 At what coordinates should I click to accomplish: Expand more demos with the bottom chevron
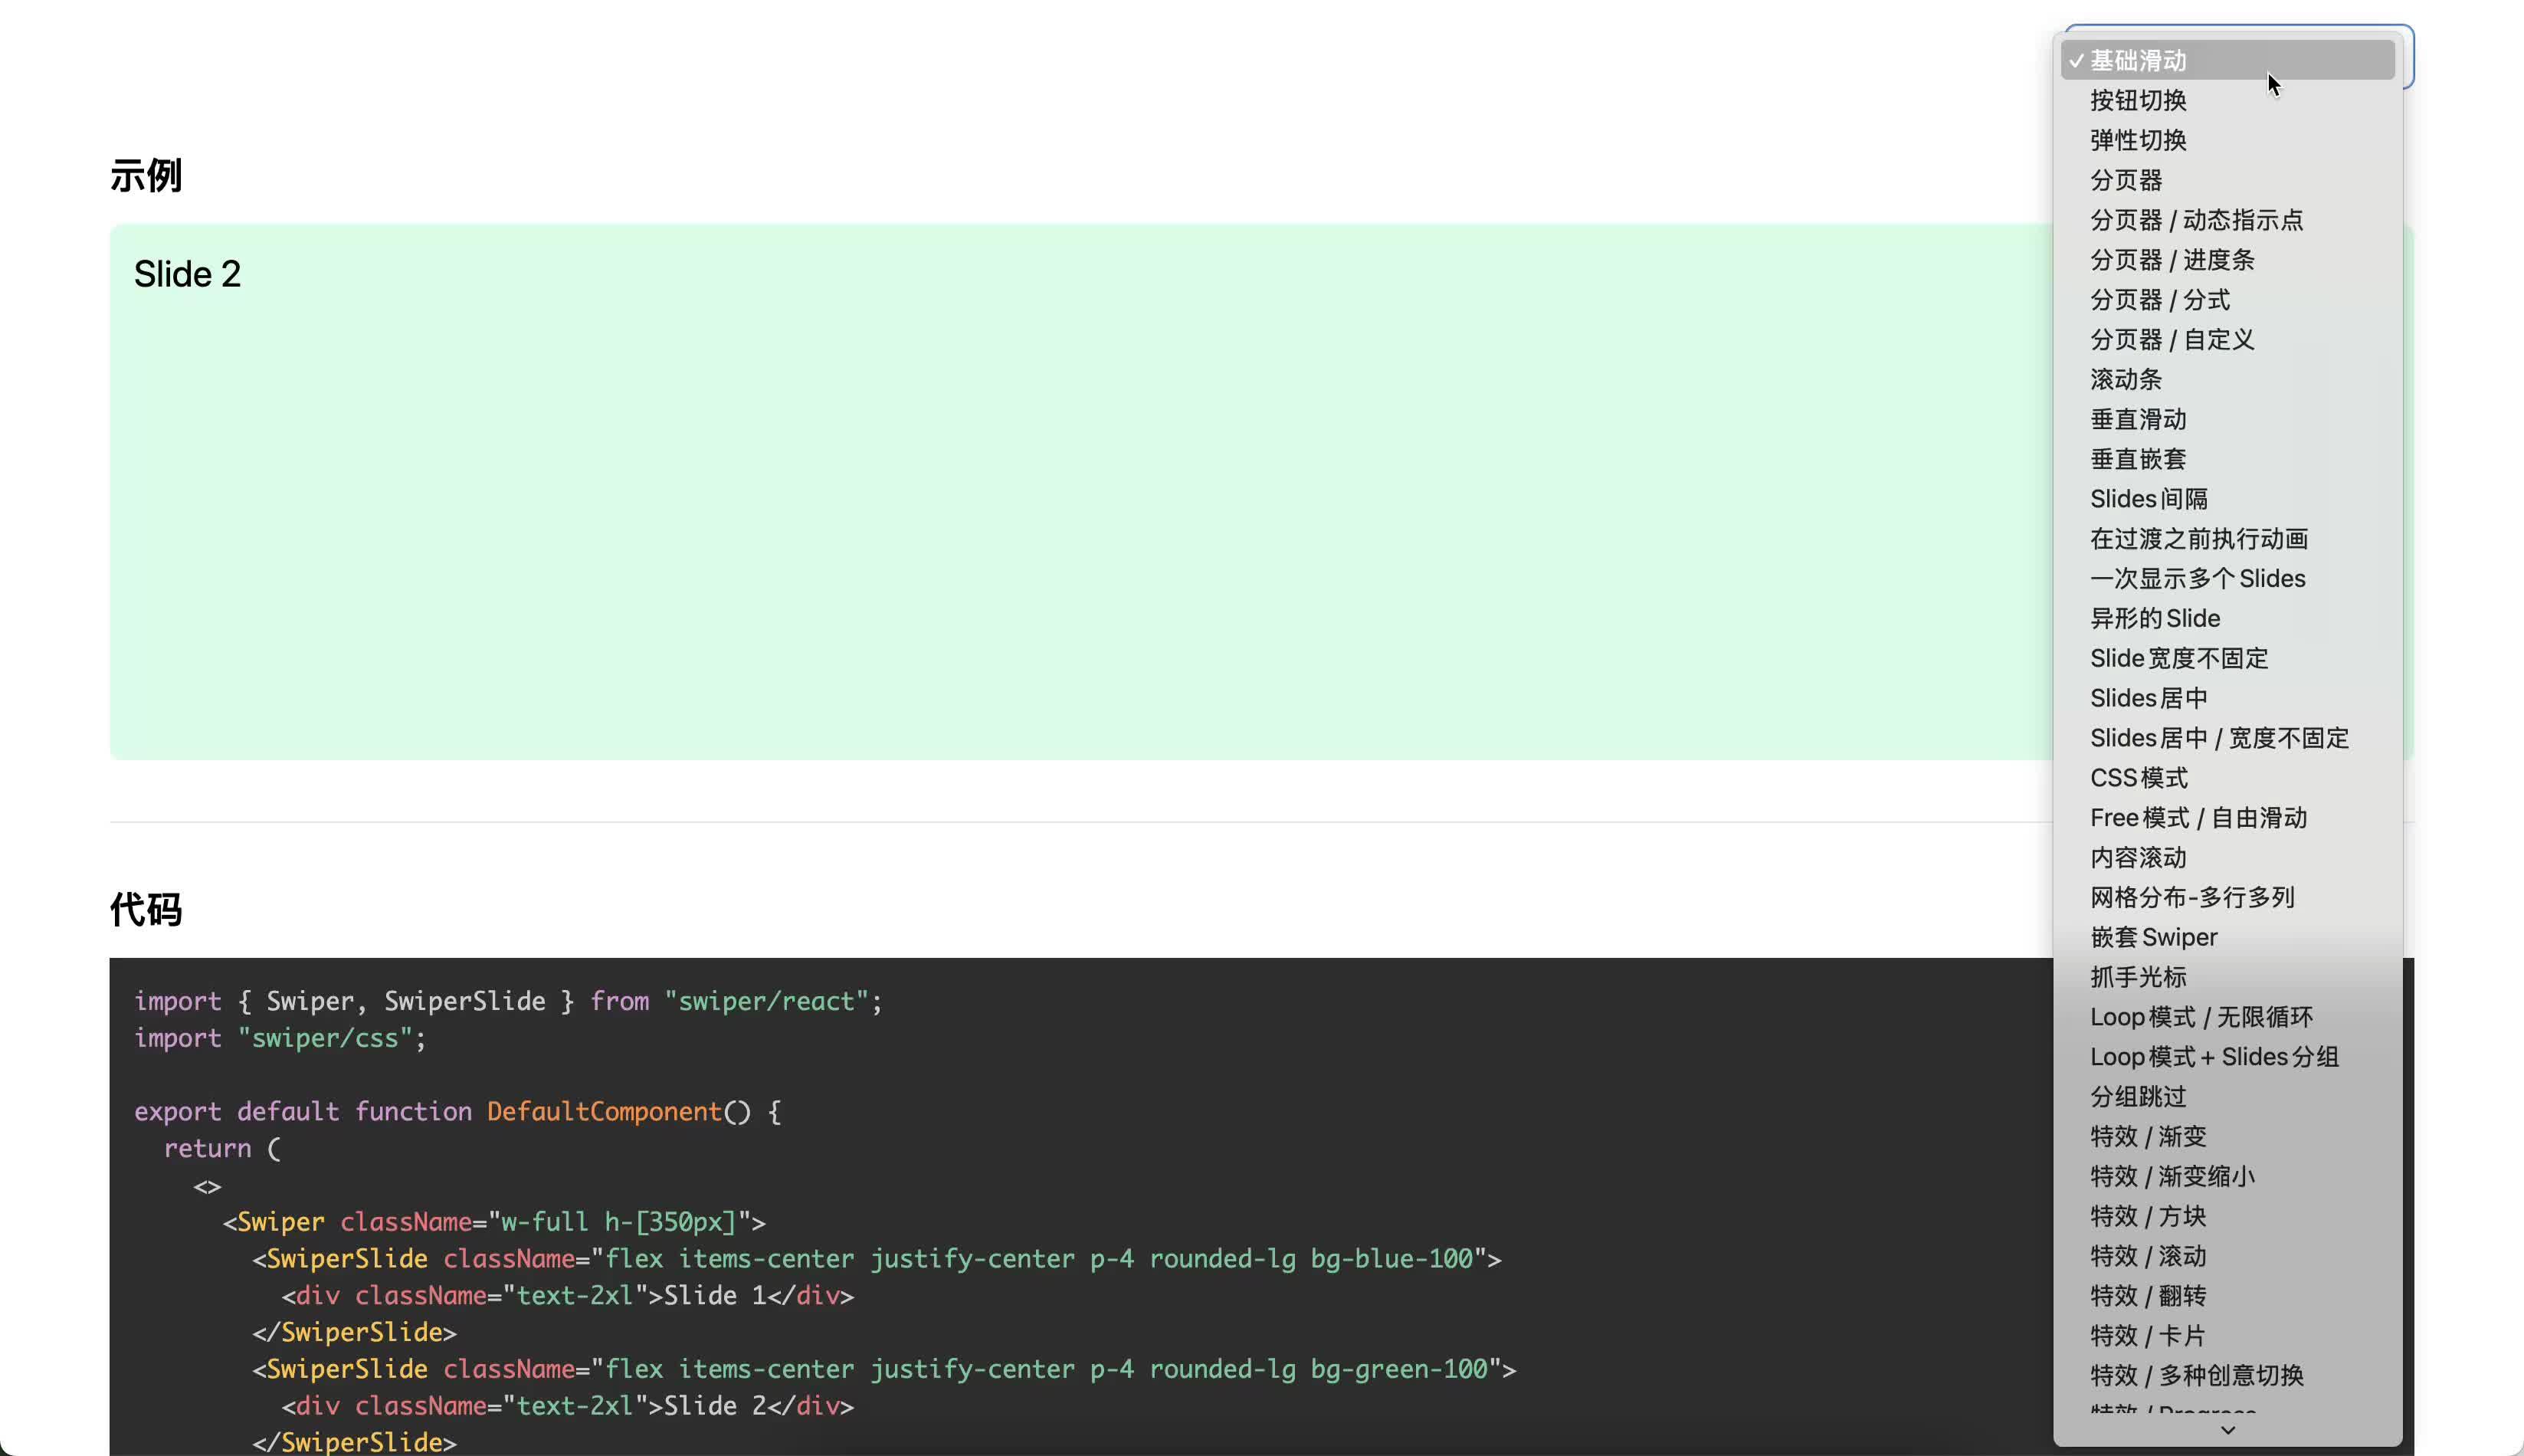pos(2227,1430)
